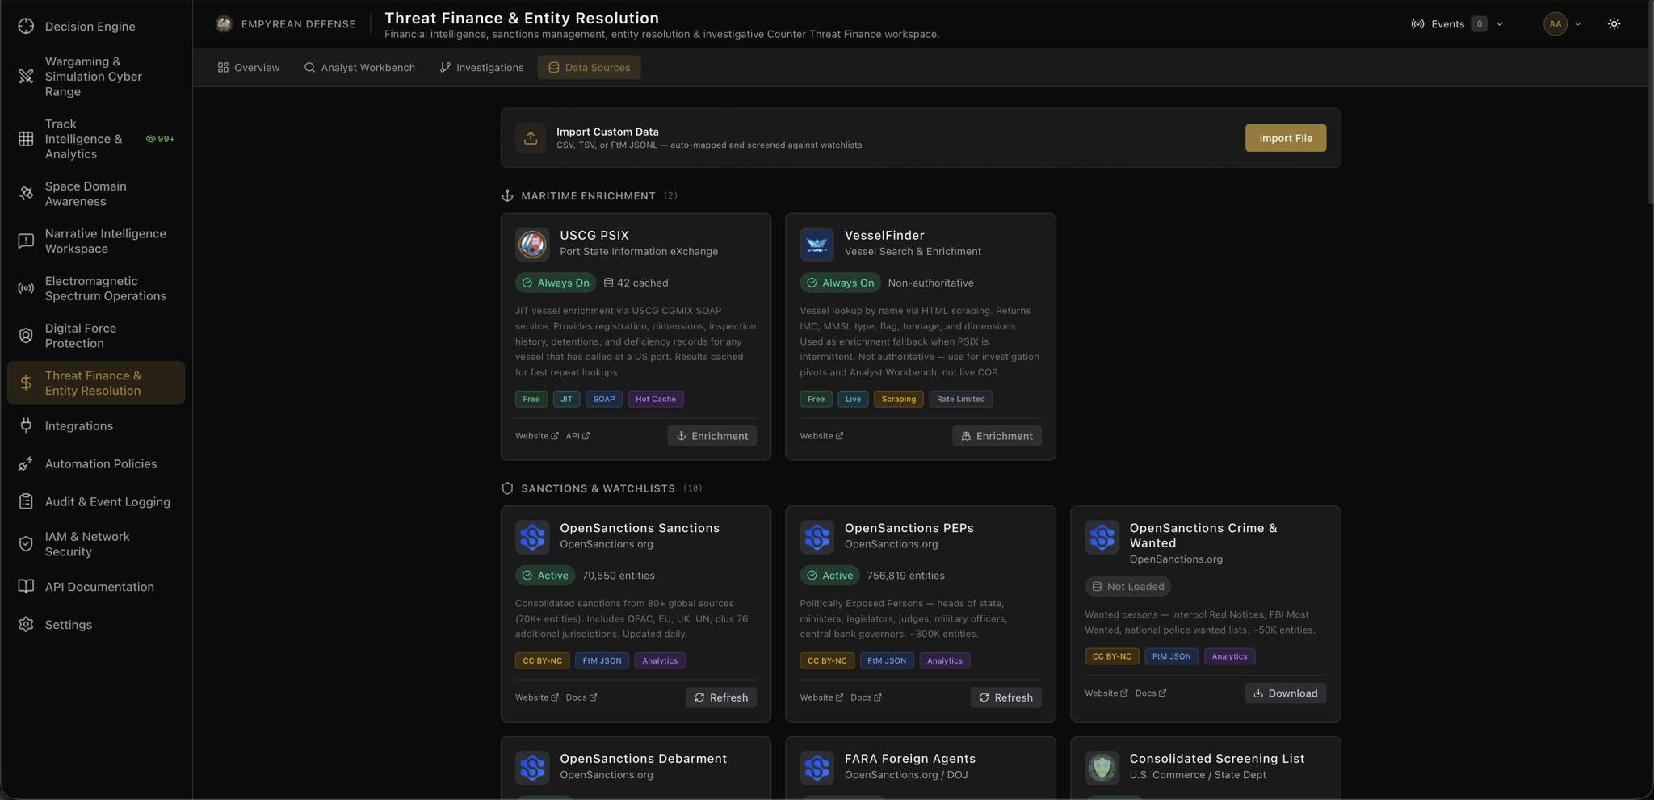Open Digital Force Protection shield icon
Viewport: 1654px width, 800px height.
point(26,335)
